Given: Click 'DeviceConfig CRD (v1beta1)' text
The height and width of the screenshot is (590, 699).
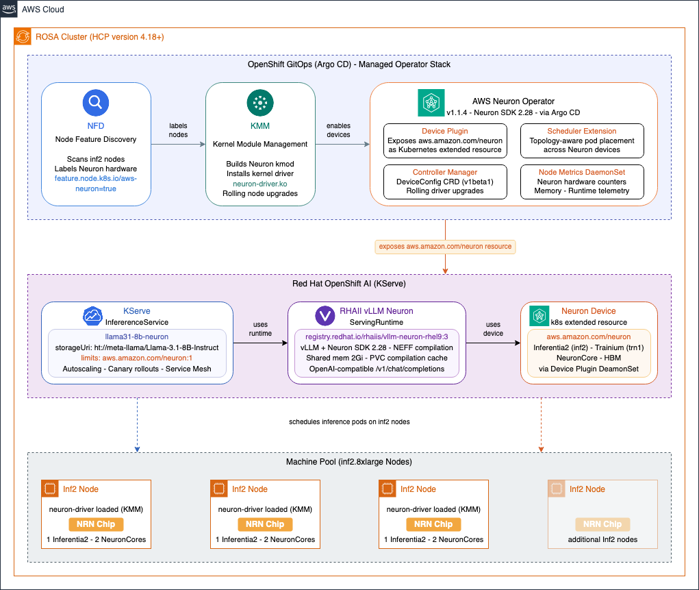Looking at the screenshot, I should click(445, 182).
